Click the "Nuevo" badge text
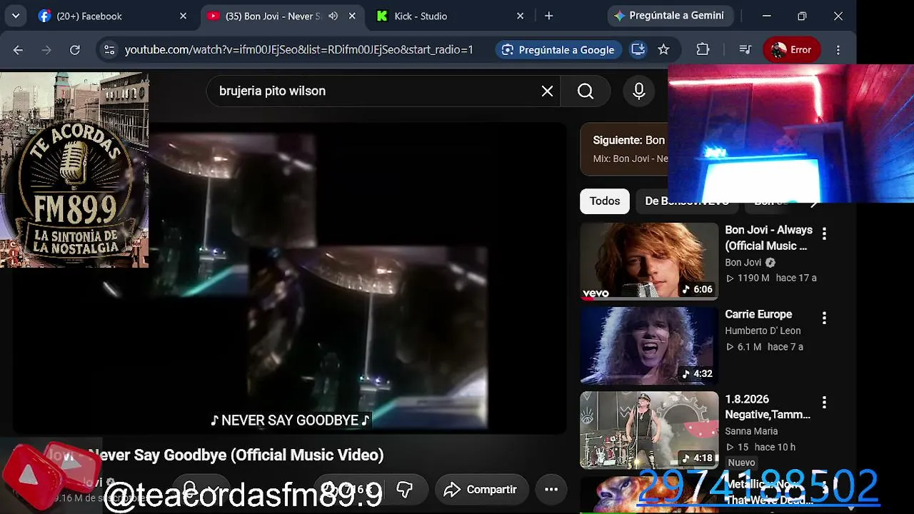Screen dimensions: 914x514 click(x=741, y=463)
